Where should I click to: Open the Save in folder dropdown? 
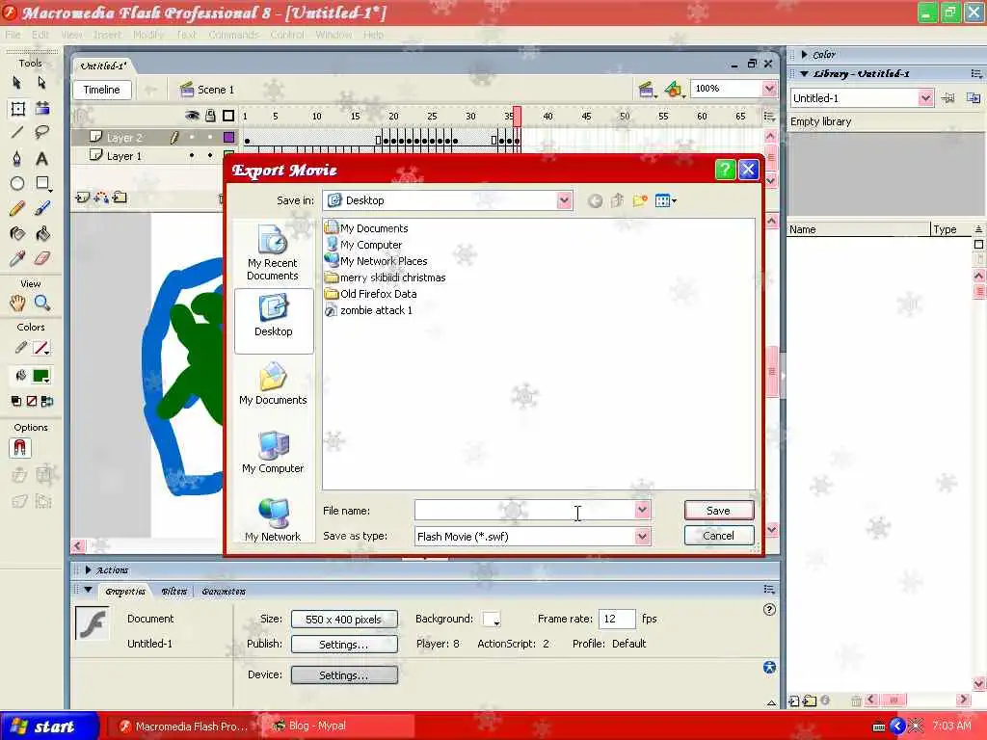point(564,200)
